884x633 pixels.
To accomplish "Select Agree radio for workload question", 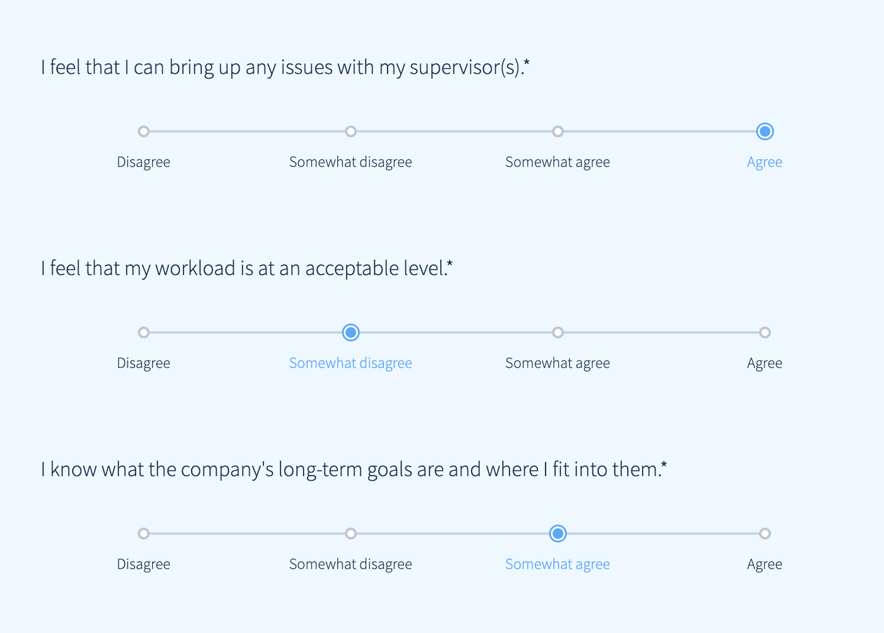I will pos(765,333).
